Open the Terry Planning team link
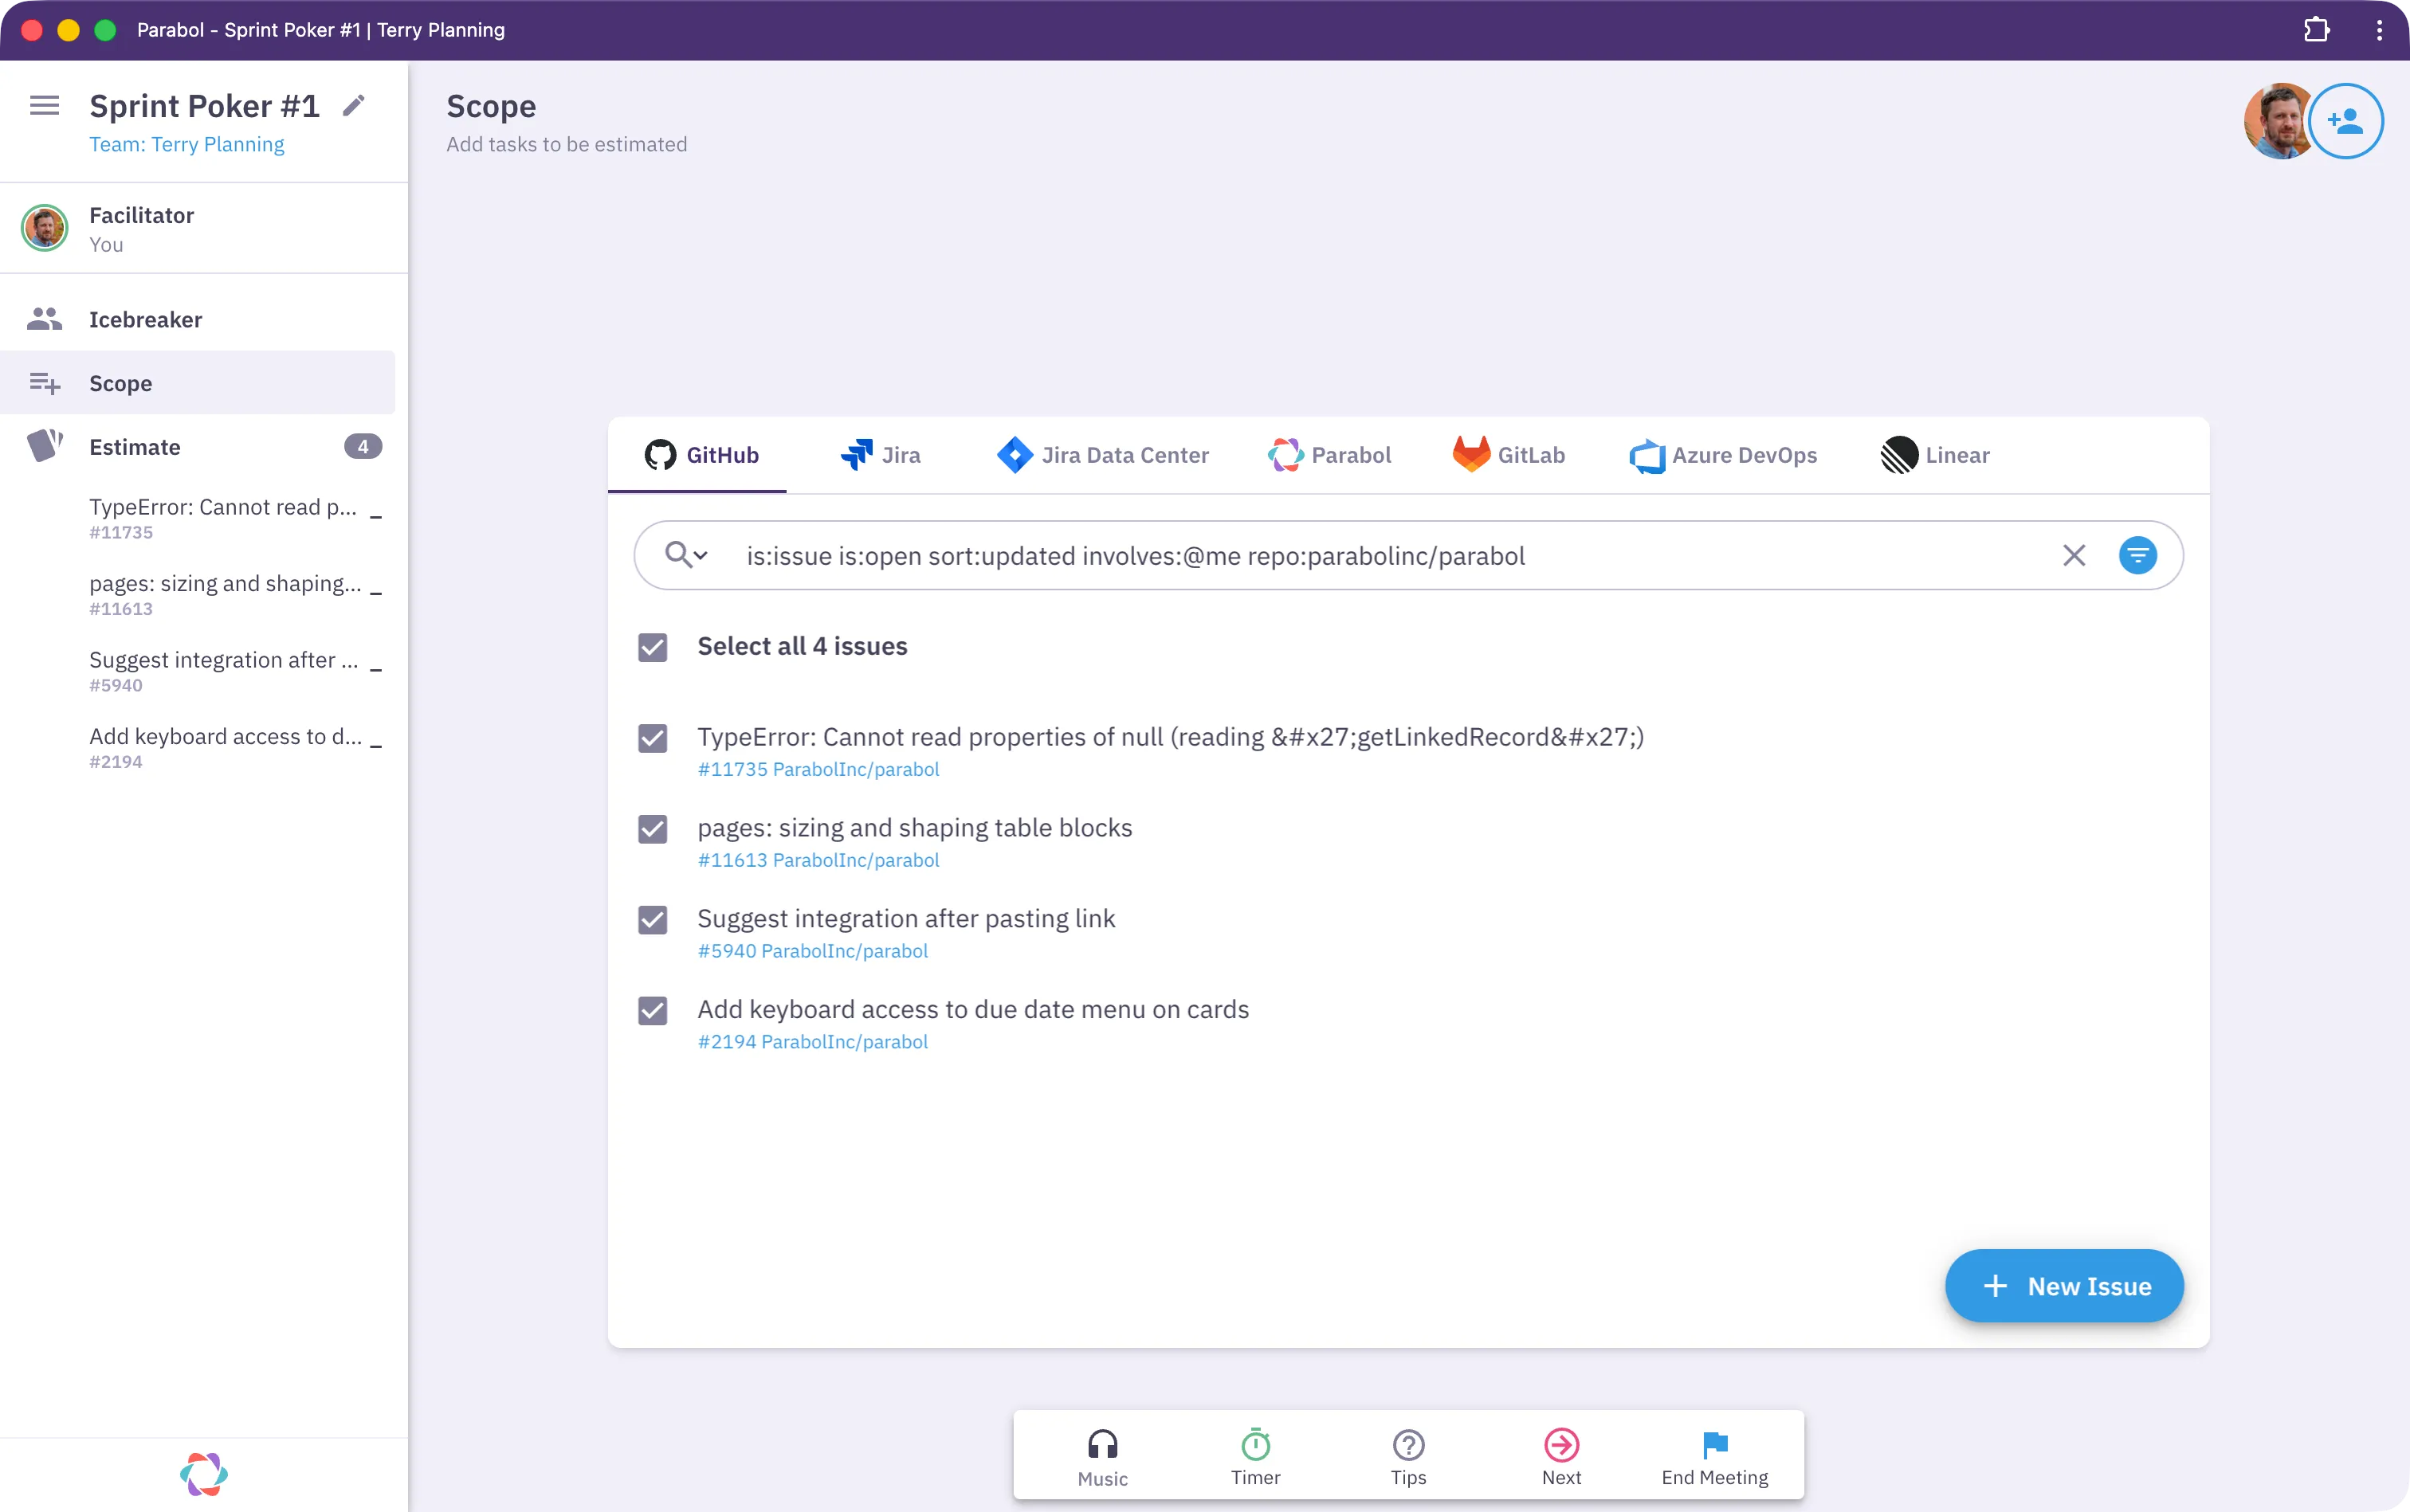2410x1512 pixels. [186, 144]
